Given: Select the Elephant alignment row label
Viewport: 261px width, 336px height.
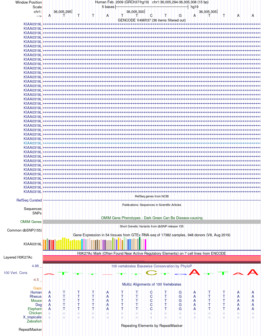Looking at the screenshot, I should click(x=35, y=309).
